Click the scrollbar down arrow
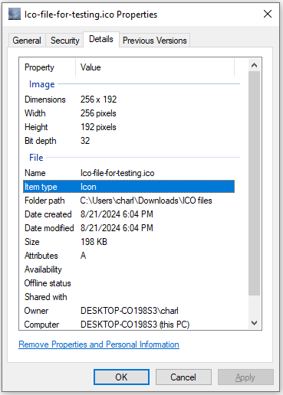Image resolution: width=283 pixels, height=395 pixels. [x=254, y=323]
